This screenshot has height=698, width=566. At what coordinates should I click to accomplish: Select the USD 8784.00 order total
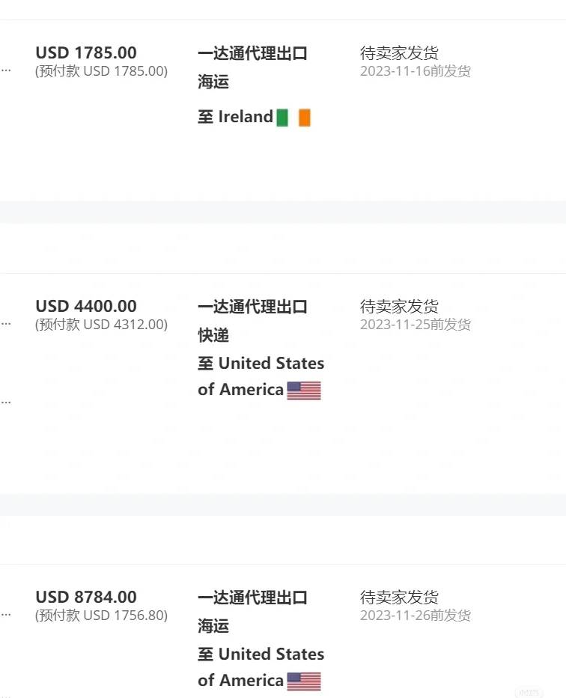[86, 597]
